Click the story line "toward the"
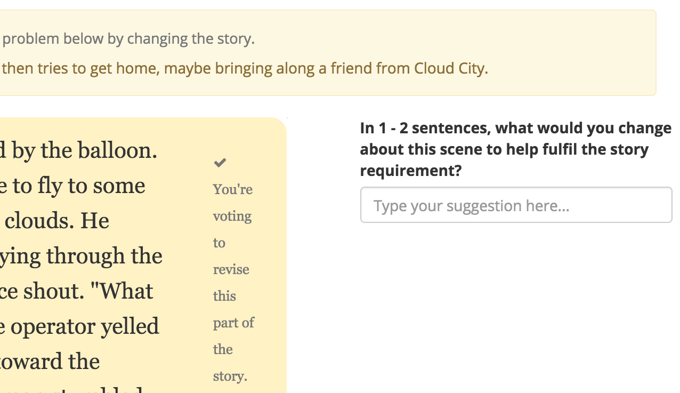 [51, 362]
